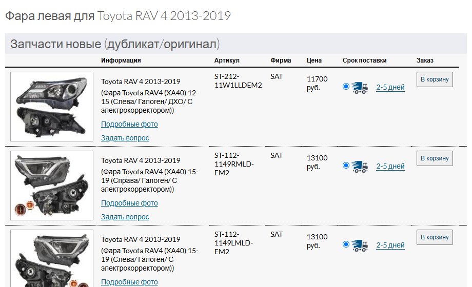Open '2-5 дней' link for ST-112-1149RMLD-EM2
Image resolution: width=472 pixels, height=287 pixels.
(x=390, y=166)
